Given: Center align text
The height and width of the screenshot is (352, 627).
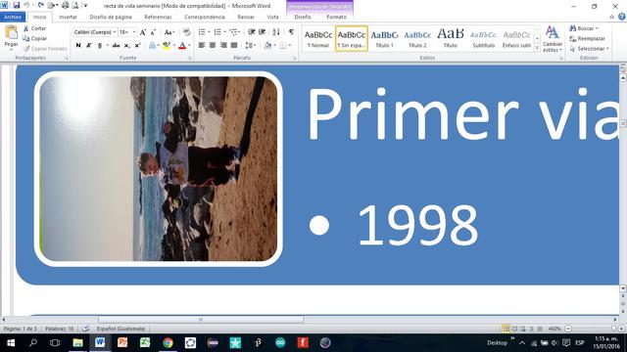Looking at the screenshot, I should click(213, 46).
